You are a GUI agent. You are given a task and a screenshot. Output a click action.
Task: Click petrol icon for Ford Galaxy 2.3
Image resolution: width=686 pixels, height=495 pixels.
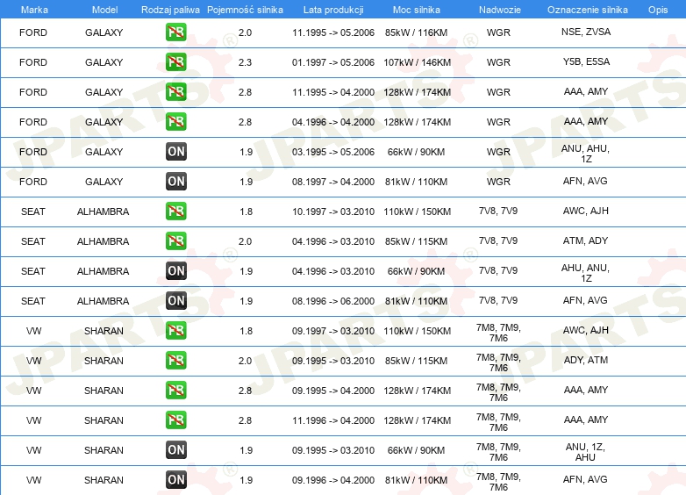pos(175,62)
